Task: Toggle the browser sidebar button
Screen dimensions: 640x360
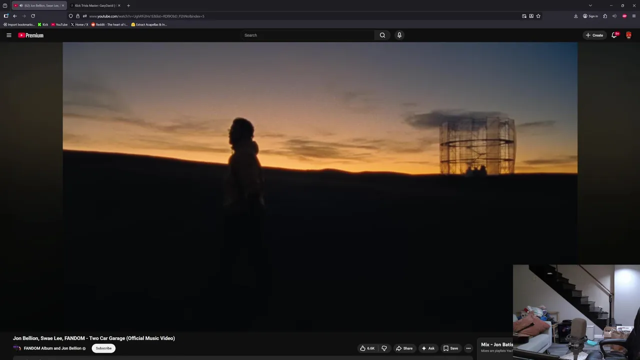Action: (x=6, y=16)
